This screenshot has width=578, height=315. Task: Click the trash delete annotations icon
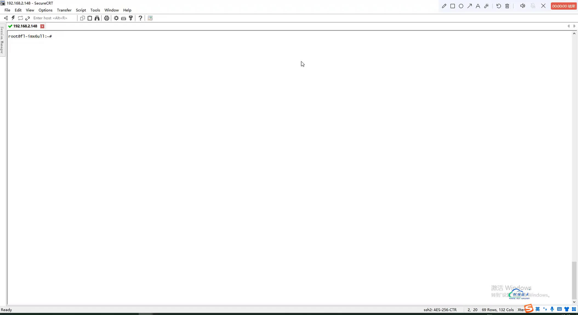pos(507,6)
